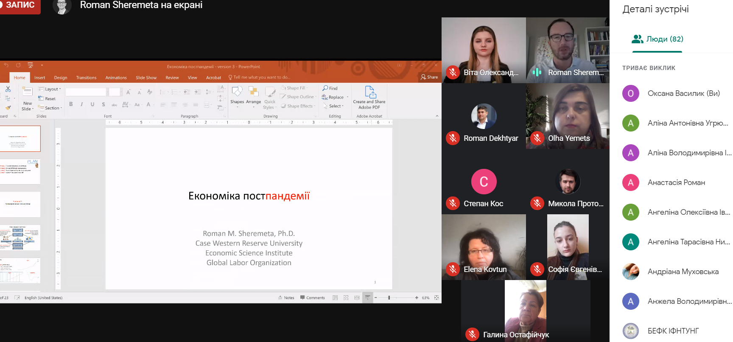Toggle the Notes pane
Screen dimensions: 733x342
coord(286,298)
